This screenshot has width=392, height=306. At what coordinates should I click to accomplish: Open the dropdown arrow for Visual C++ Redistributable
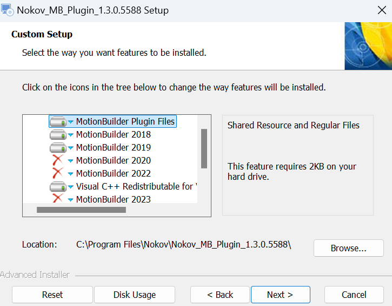[x=70, y=187]
